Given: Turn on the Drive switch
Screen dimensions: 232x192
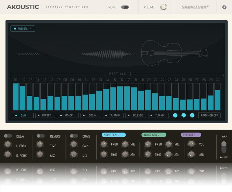Looking at the screenshot, I should (x=74, y=136).
